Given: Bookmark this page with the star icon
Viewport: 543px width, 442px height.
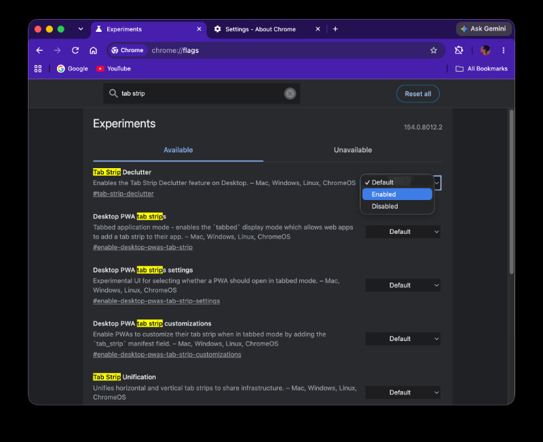Looking at the screenshot, I should pyautogui.click(x=434, y=50).
